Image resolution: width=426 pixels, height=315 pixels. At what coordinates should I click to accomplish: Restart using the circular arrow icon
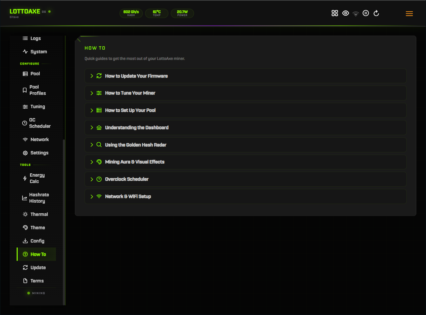coord(376,13)
